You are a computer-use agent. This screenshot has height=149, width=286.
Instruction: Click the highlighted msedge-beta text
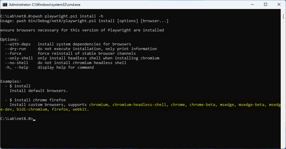point(252,105)
